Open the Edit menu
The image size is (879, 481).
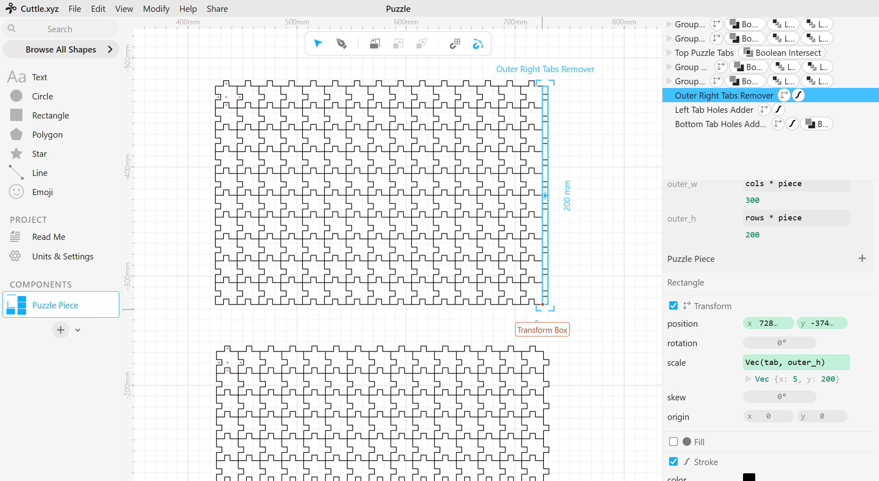click(x=98, y=9)
